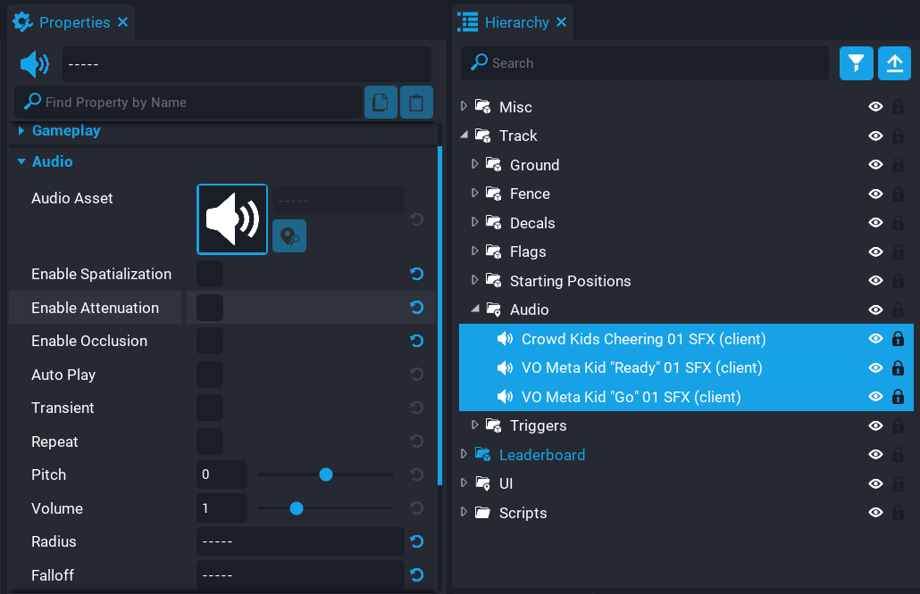Expand the Gameplay properties section

point(21,131)
